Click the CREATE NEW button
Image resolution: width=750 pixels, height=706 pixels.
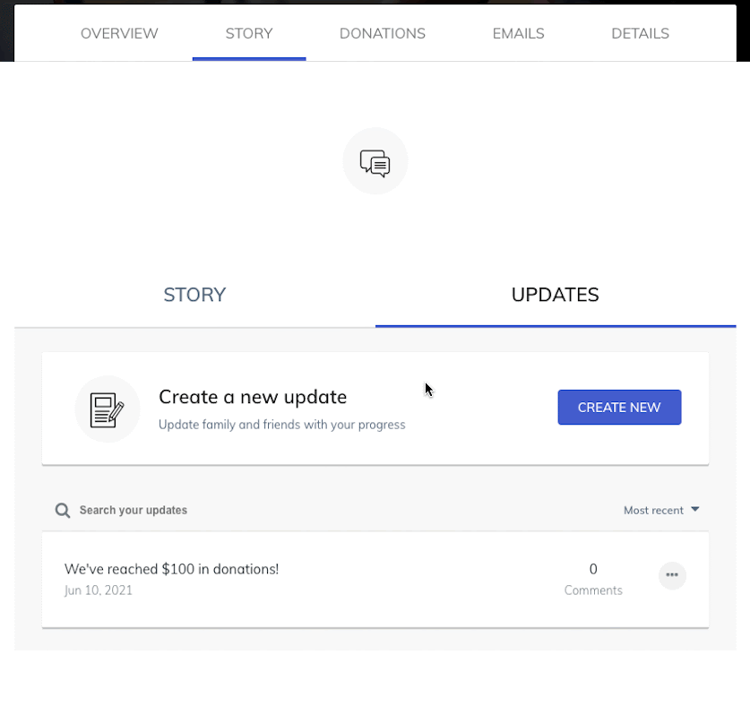tap(619, 407)
